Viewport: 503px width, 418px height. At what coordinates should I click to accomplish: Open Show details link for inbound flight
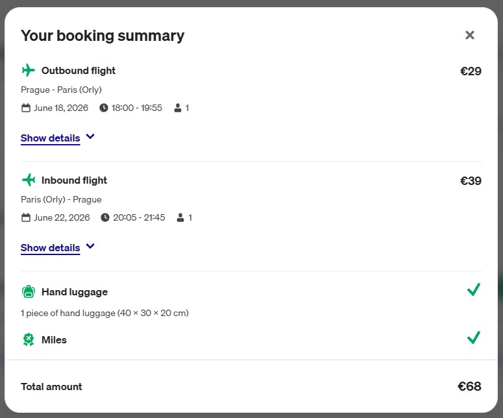50,248
